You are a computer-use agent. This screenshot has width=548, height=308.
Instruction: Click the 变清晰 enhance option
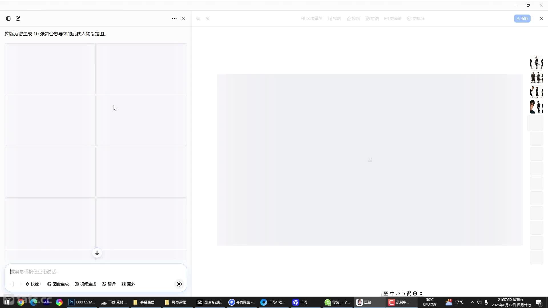pos(393,19)
